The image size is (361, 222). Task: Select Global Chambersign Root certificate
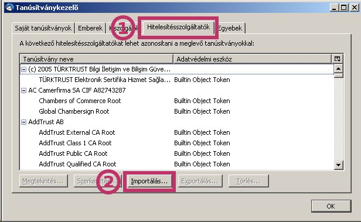177,111
